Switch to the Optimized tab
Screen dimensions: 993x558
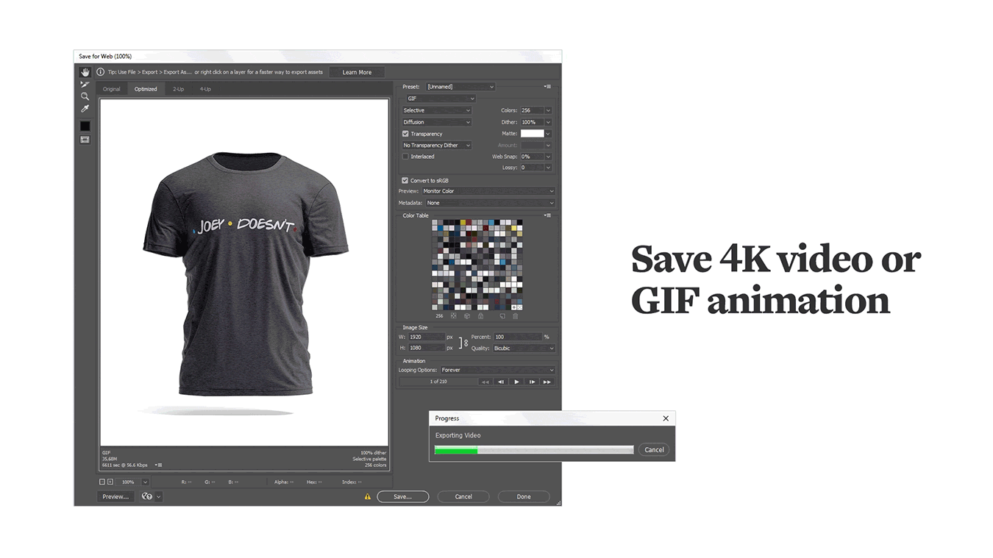pos(146,89)
